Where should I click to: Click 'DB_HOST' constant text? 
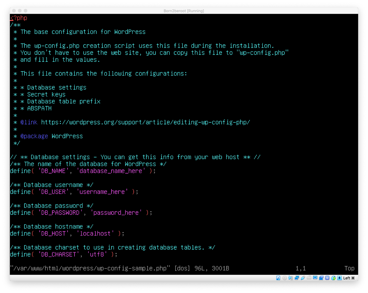click(53, 234)
